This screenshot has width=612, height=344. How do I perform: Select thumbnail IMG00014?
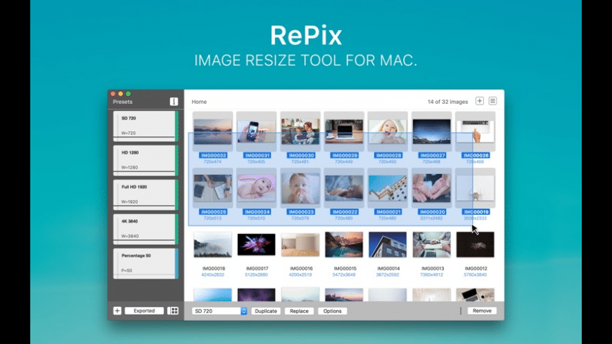388,244
